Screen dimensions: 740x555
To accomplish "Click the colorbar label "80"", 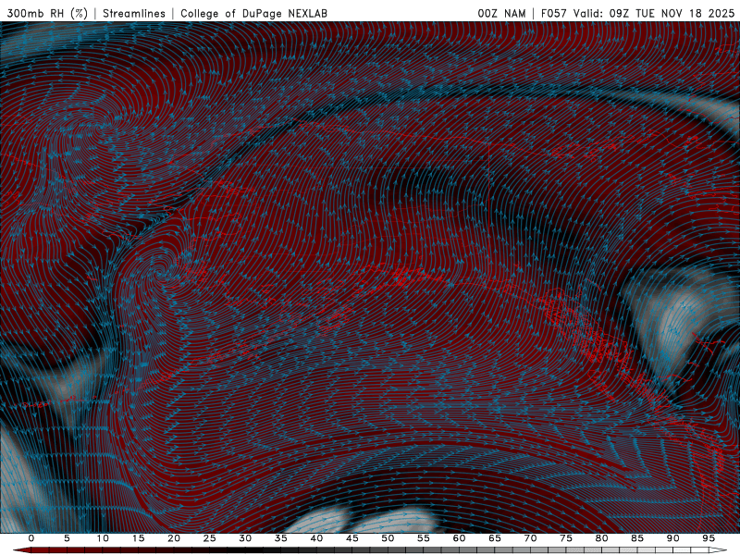I will (x=602, y=538).
